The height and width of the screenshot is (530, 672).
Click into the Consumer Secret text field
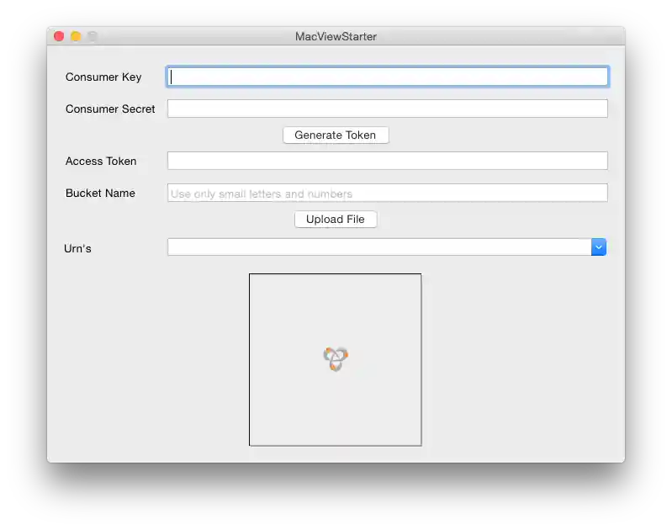[x=387, y=109]
